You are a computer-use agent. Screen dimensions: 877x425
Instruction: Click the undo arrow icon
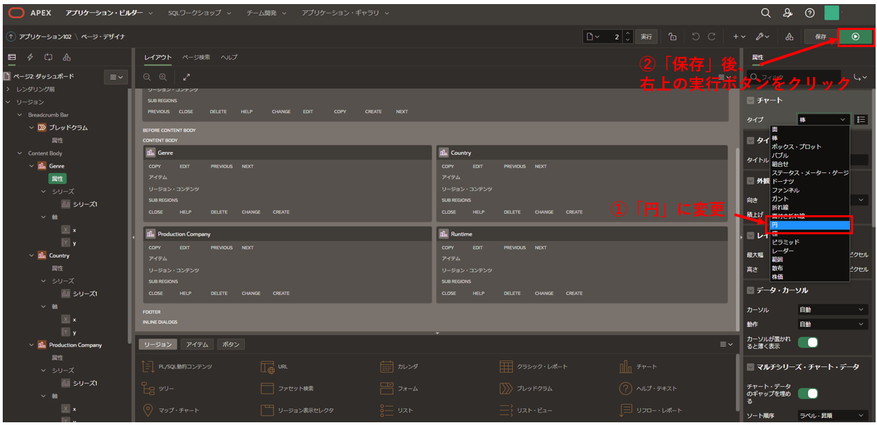695,36
